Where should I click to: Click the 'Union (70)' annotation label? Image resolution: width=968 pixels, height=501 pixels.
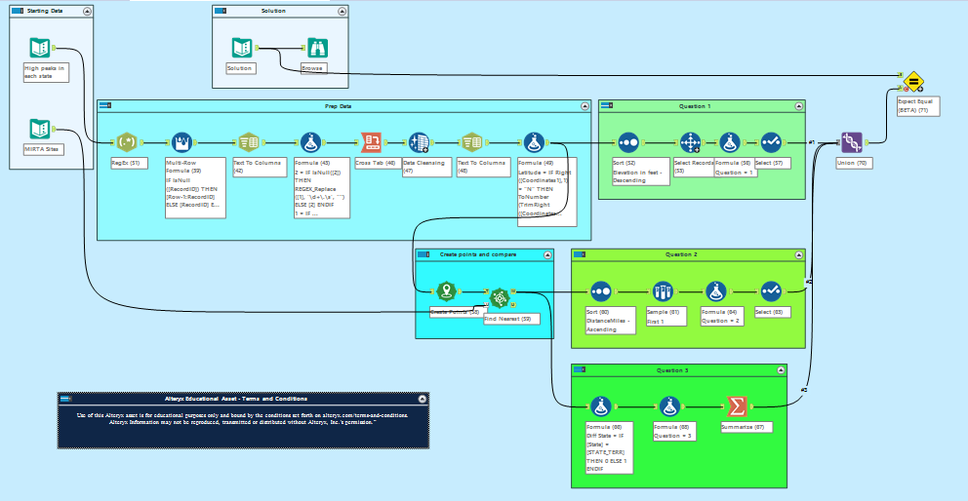point(854,164)
